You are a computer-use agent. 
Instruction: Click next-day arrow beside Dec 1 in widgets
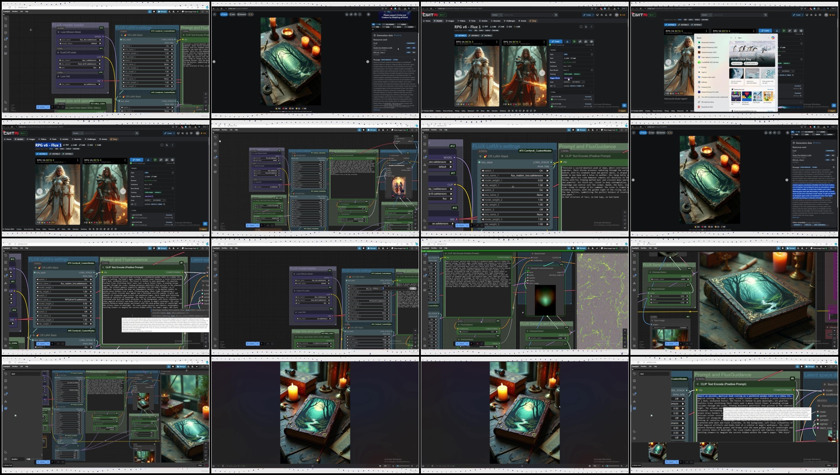pos(735,38)
